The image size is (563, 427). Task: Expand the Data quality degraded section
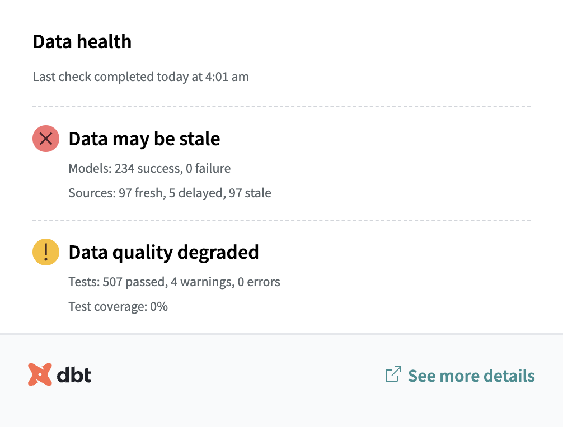163,252
